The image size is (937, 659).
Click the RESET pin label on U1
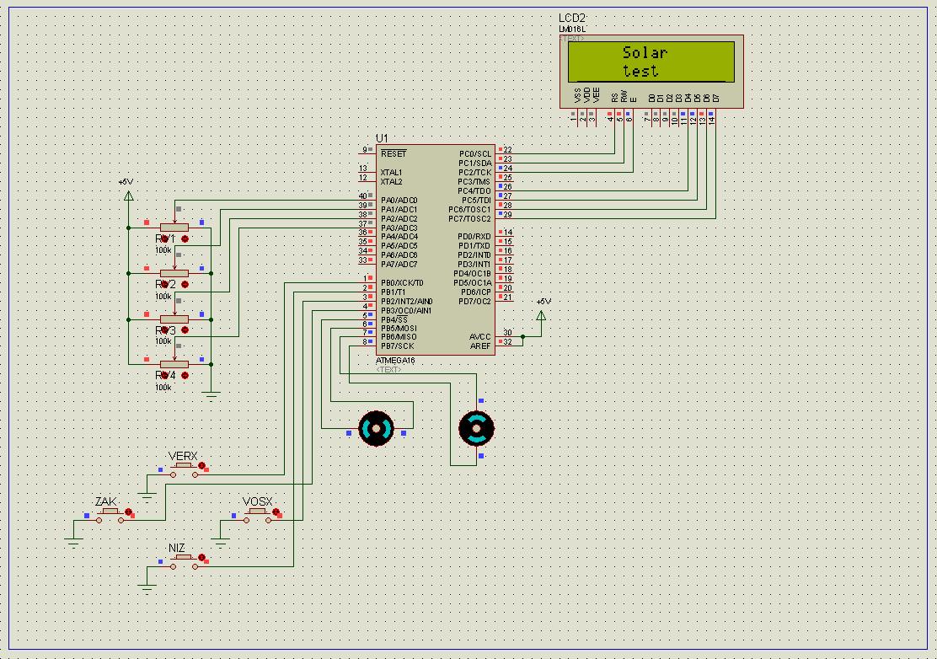[394, 154]
